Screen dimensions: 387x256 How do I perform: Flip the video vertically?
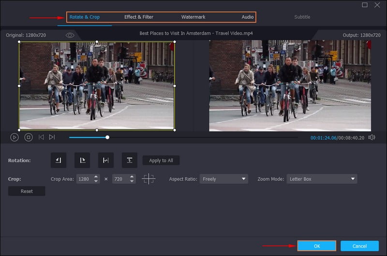pyautogui.click(x=129, y=160)
